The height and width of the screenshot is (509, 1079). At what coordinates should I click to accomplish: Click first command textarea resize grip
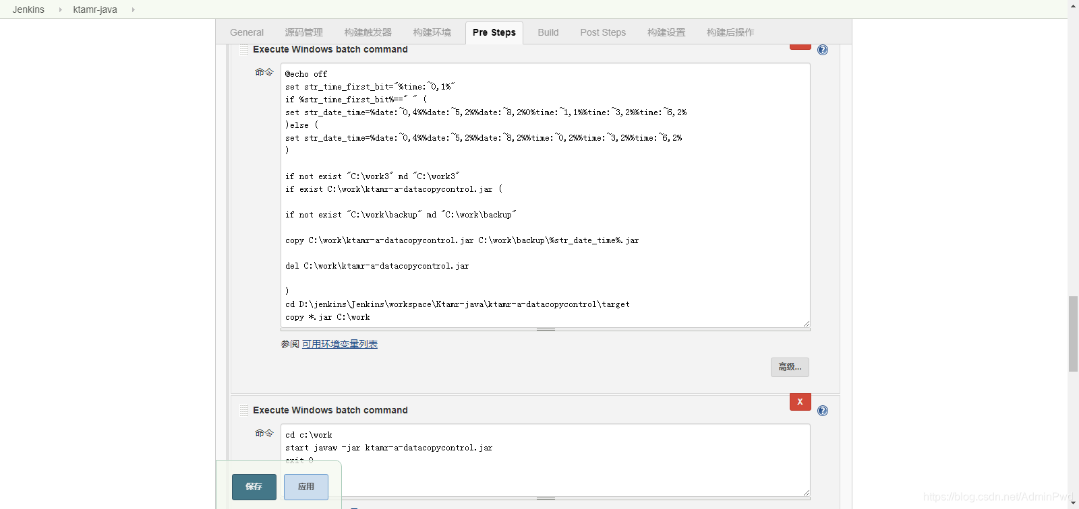[x=806, y=324]
